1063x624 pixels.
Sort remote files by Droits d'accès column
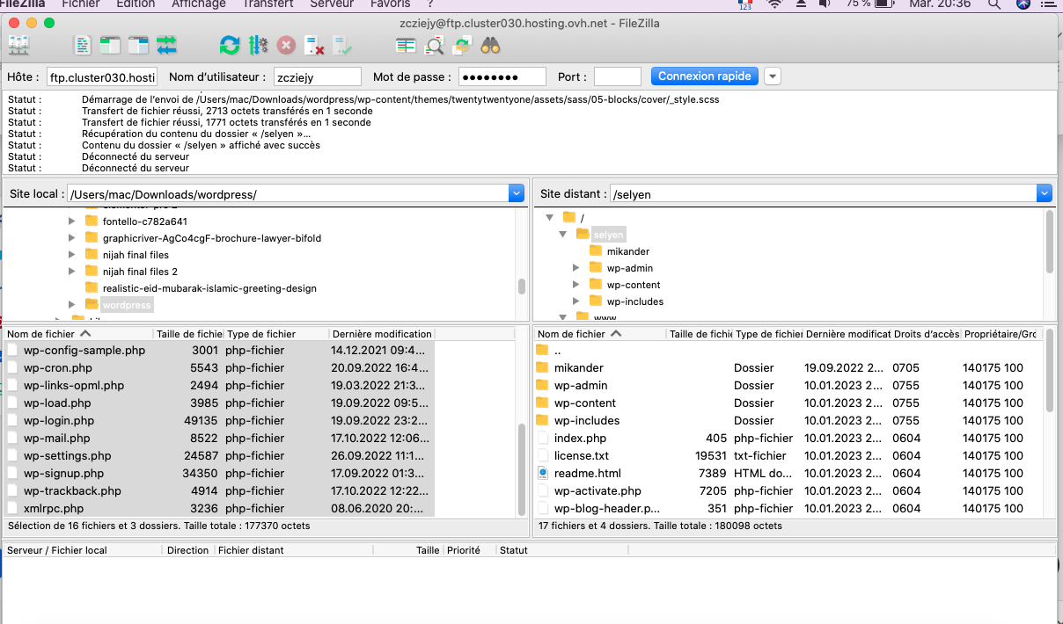(926, 334)
